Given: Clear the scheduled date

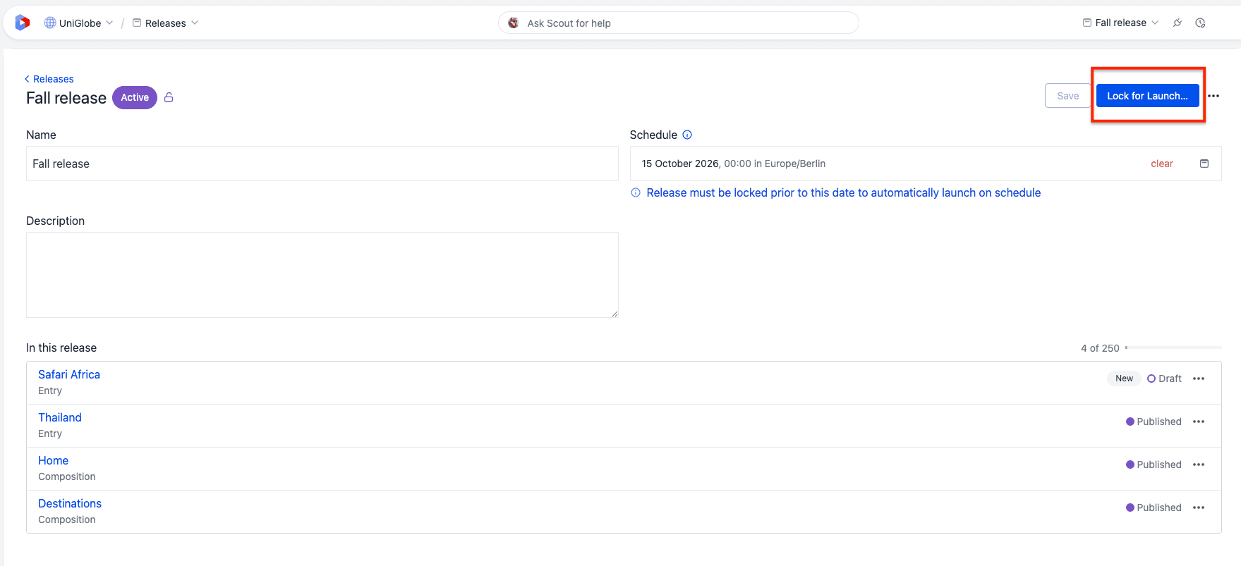Looking at the screenshot, I should [x=1162, y=164].
